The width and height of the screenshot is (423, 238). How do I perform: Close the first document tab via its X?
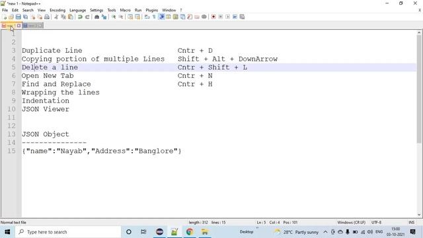[x=19, y=26]
